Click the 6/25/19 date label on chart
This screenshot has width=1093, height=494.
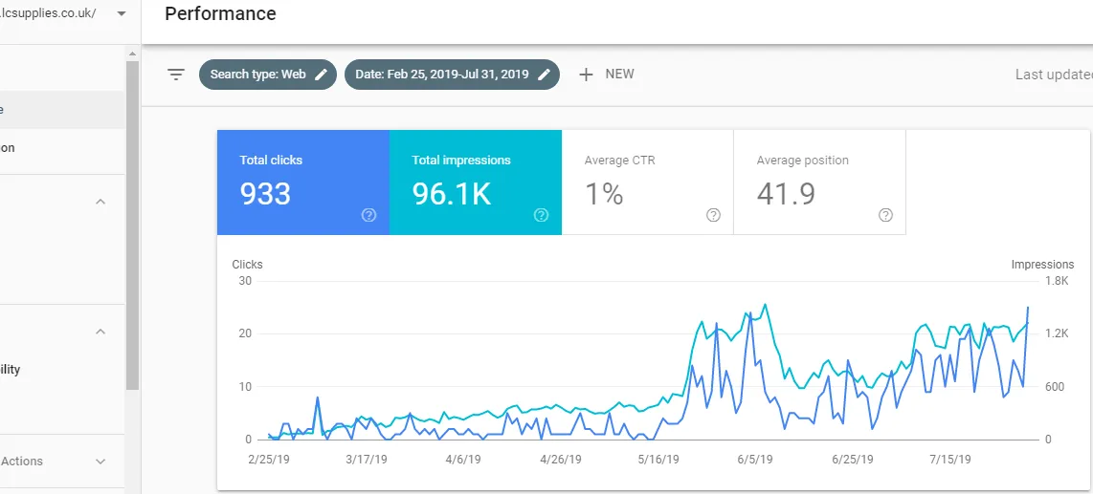(x=853, y=460)
